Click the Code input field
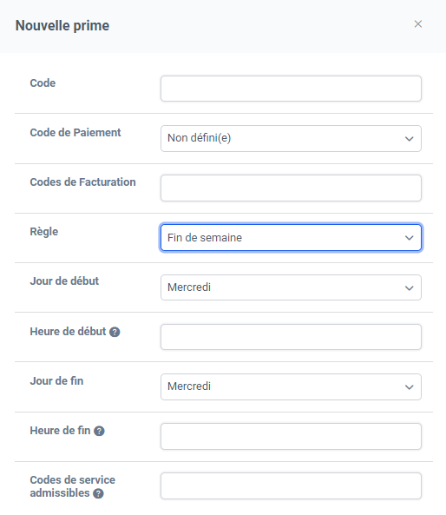The width and height of the screenshot is (446, 515). point(291,89)
